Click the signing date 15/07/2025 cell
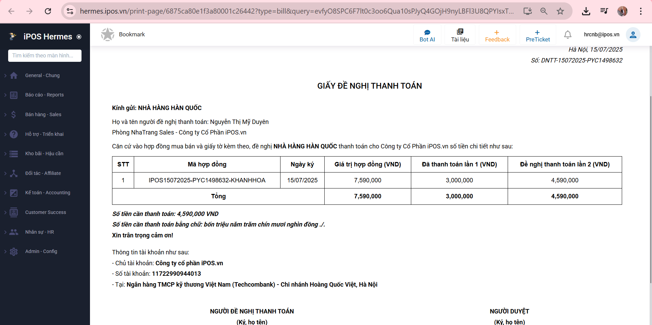The width and height of the screenshot is (652, 325). click(x=302, y=180)
